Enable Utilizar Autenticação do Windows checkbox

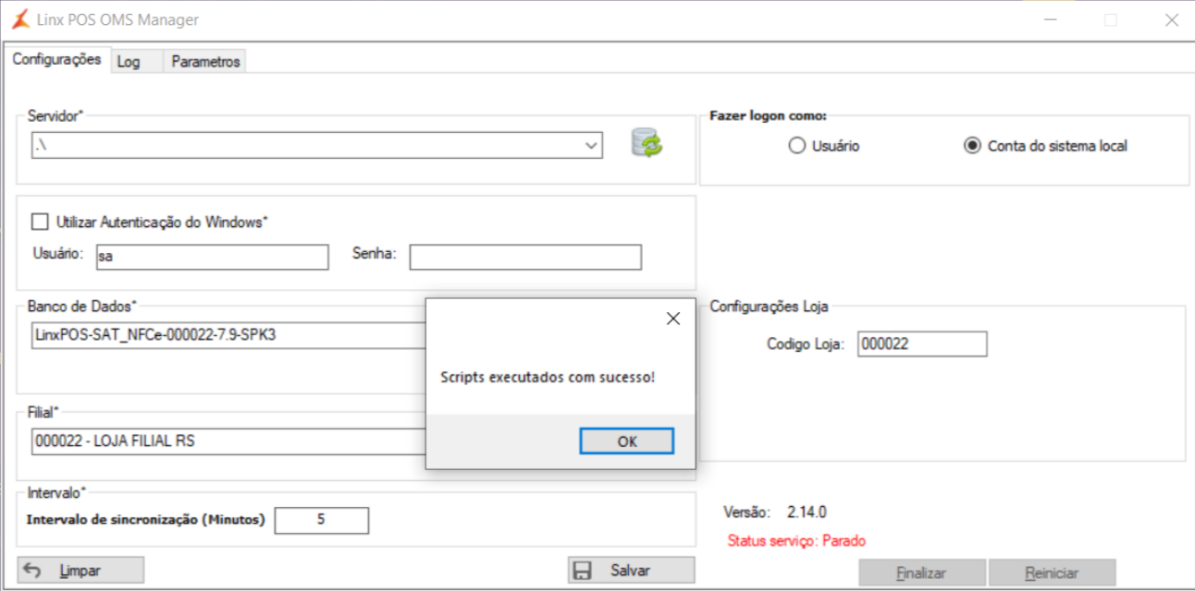pos(40,222)
